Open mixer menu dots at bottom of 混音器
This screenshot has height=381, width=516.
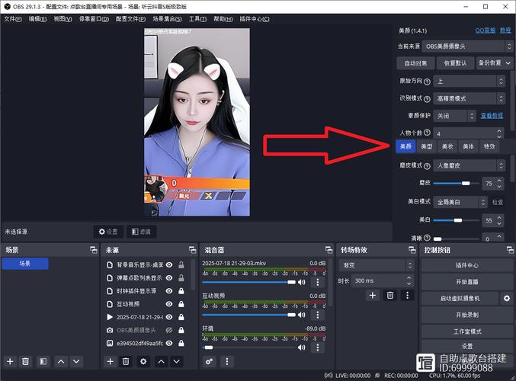226,362
